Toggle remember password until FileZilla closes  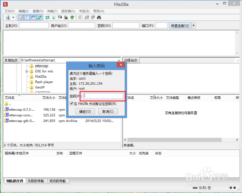(x=72, y=104)
